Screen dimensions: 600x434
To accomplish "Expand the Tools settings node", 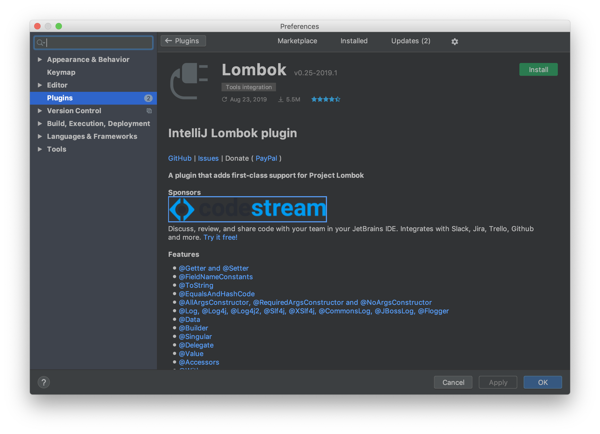I will point(40,149).
